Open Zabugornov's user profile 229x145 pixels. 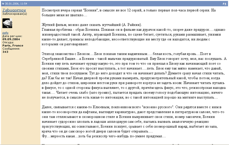[14, 10]
